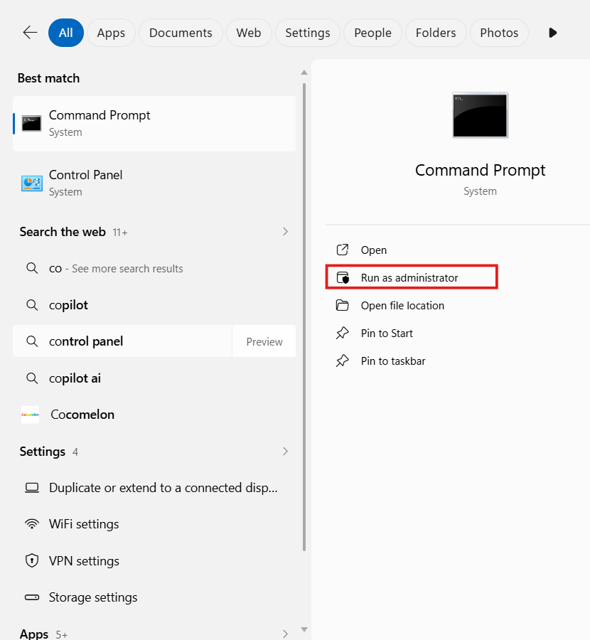590x640 pixels.
Task: Open the Cocomelon suggestion
Action: click(x=154, y=415)
